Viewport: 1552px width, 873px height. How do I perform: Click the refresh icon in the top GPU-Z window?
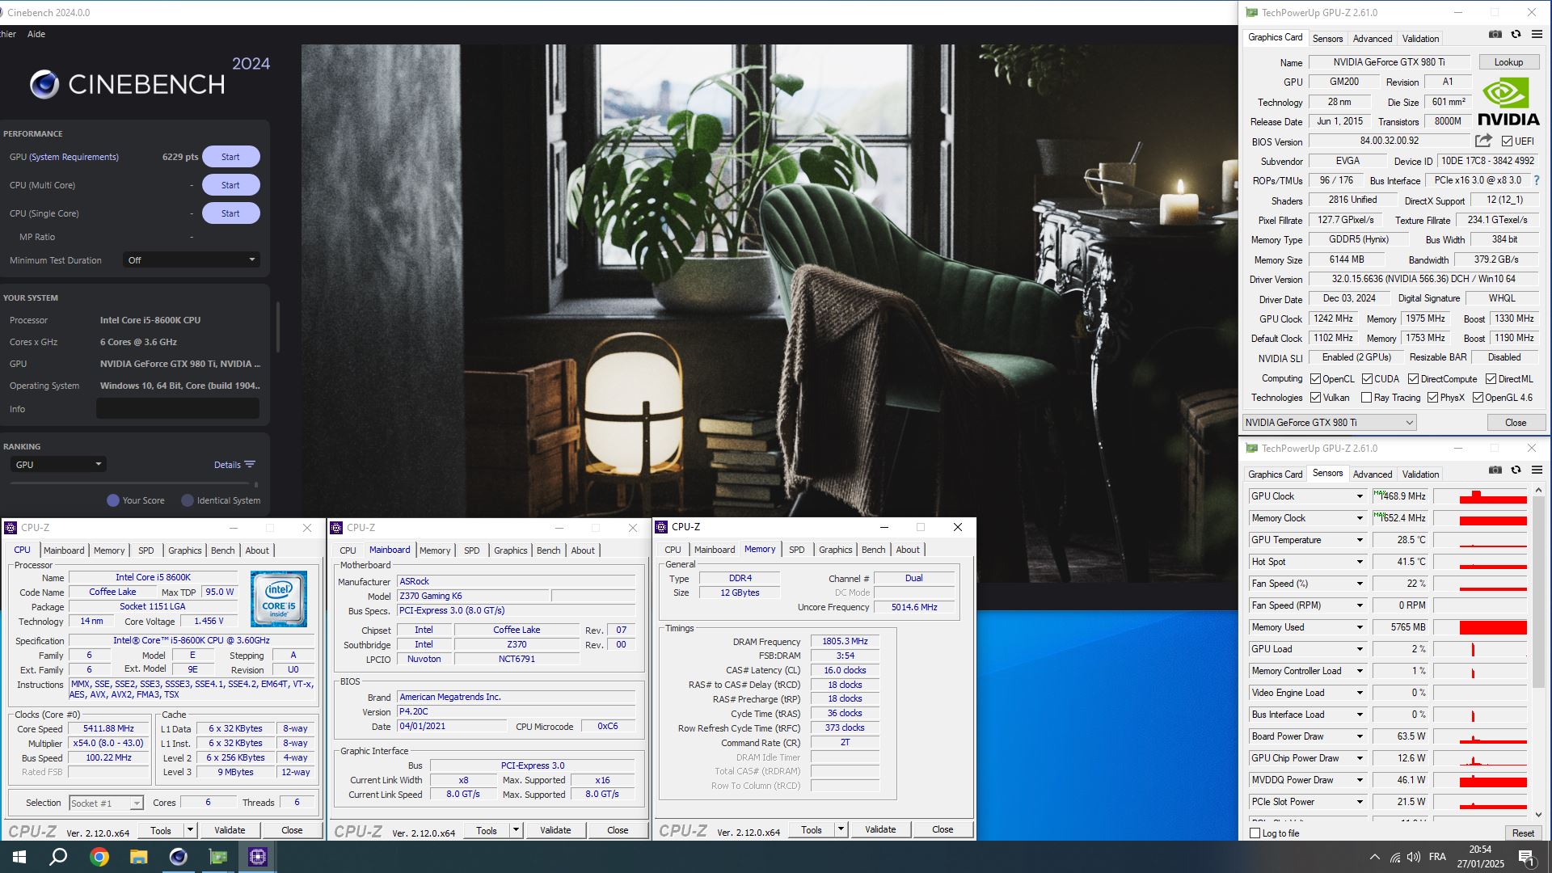(x=1516, y=35)
